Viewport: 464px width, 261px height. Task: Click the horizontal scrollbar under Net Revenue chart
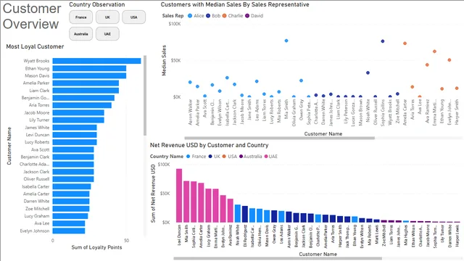[278, 258]
